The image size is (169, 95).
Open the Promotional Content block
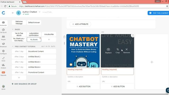click(x=41, y=72)
